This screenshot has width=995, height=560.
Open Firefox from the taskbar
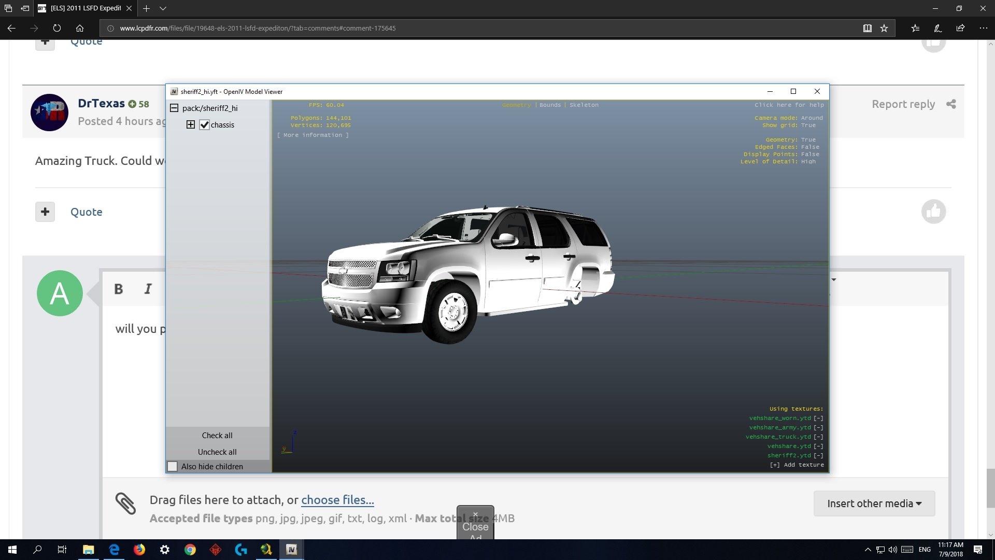tap(139, 550)
